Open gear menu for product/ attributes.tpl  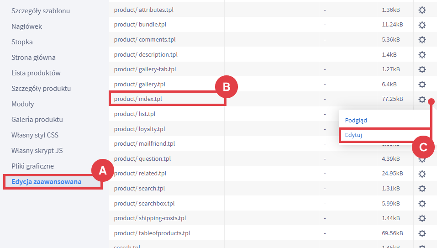pyautogui.click(x=422, y=10)
